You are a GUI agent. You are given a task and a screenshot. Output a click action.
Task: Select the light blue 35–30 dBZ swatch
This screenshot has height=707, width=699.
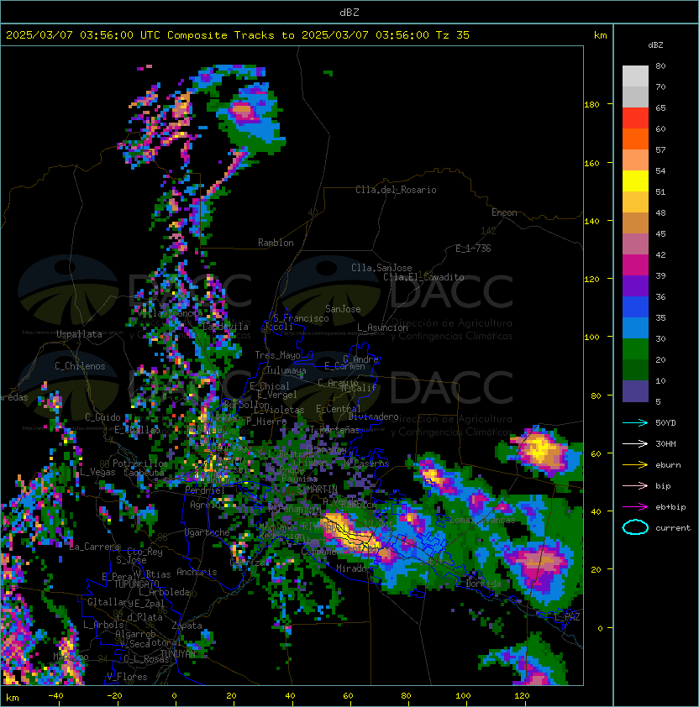coord(635,327)
